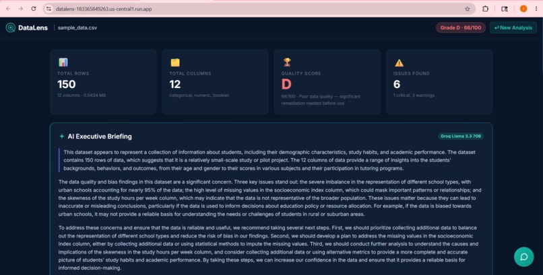Click the QUALITY SCORE label

point(301,73)
